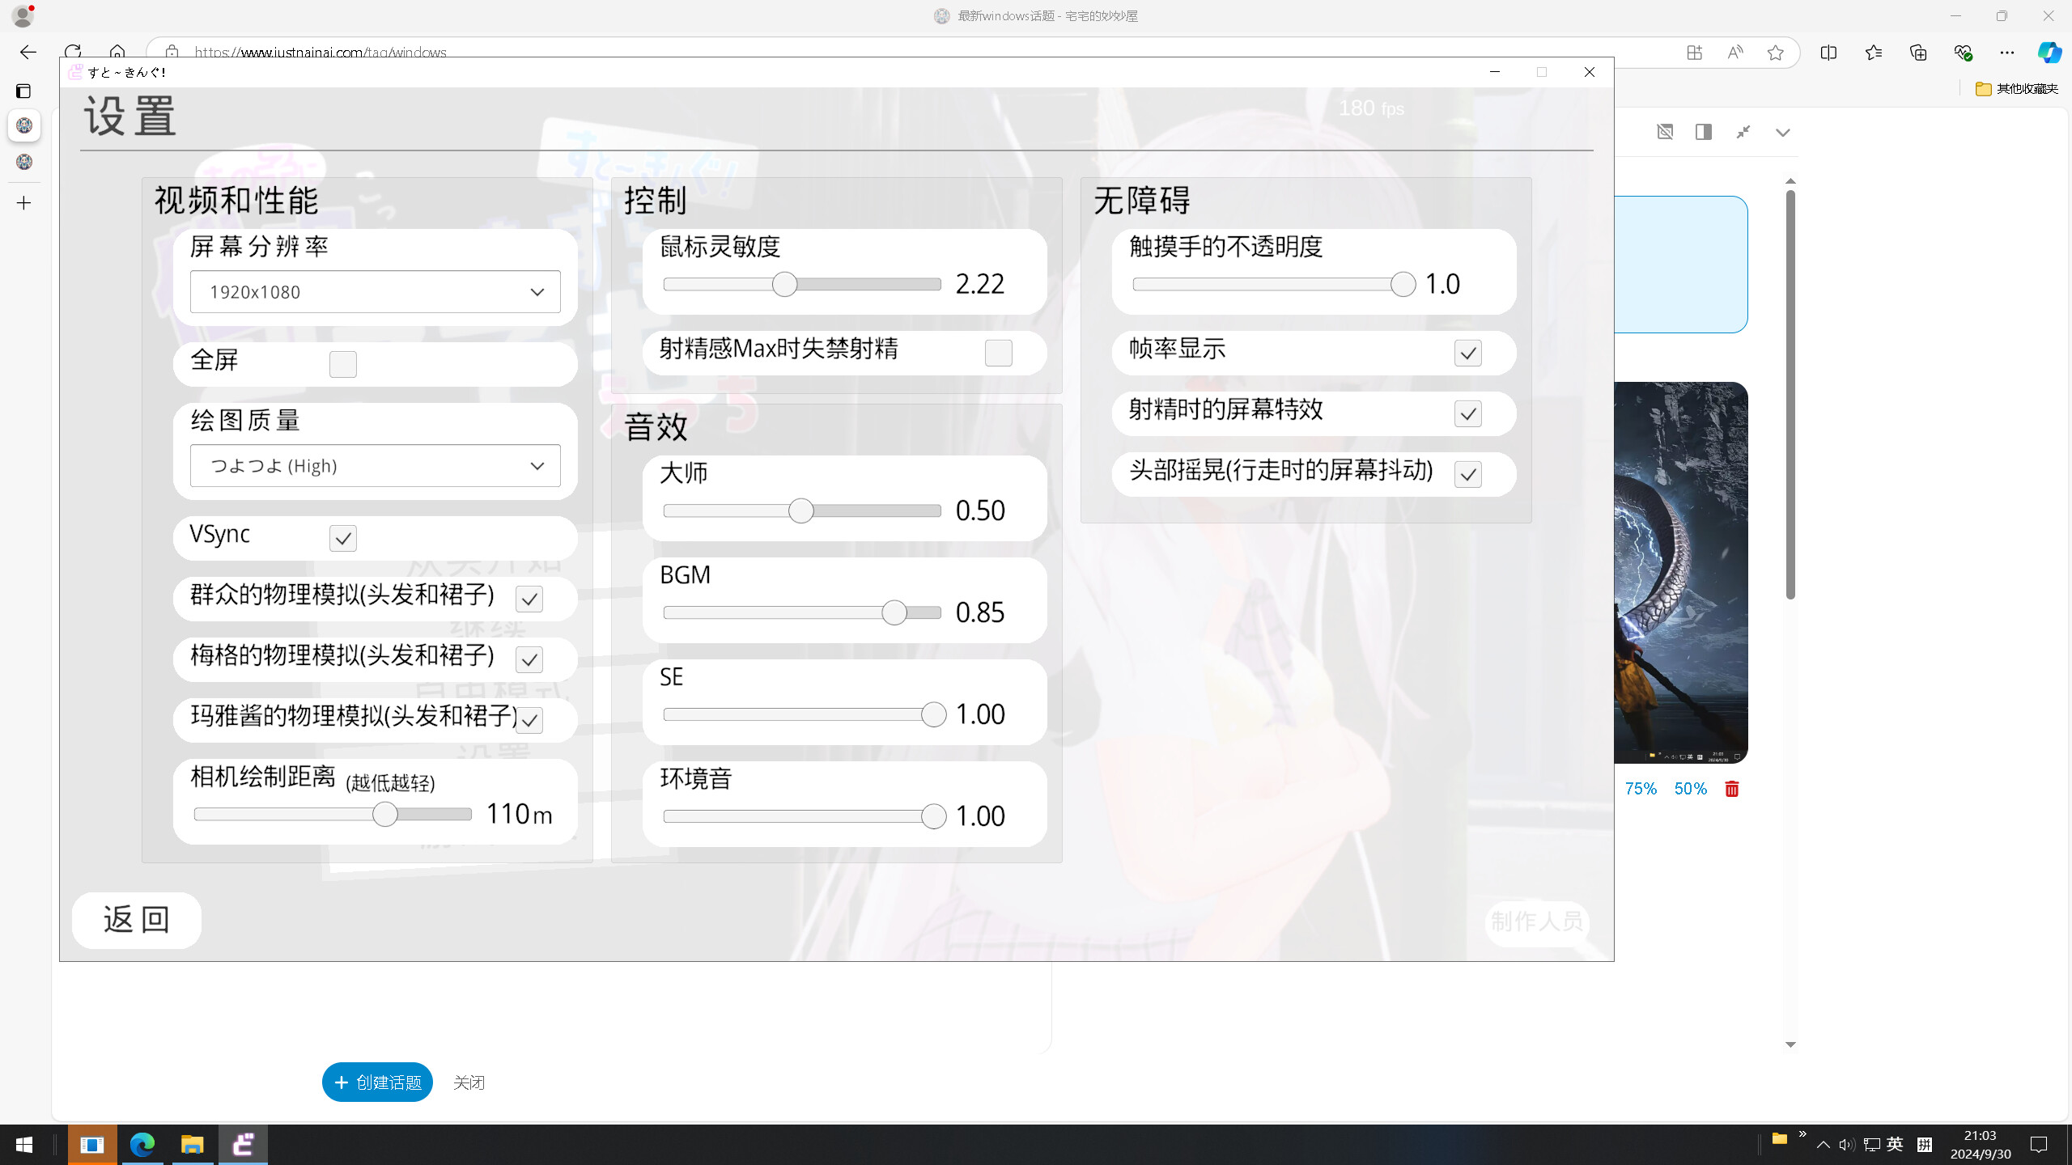Viewport: 2072px width, 1165px height.
Task: Toggle the VSync checkbox
Action: coord(343,538)
